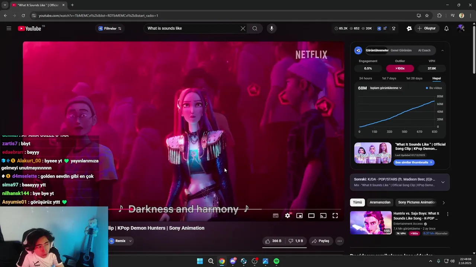Switch to theater mode

click(311, 216)
